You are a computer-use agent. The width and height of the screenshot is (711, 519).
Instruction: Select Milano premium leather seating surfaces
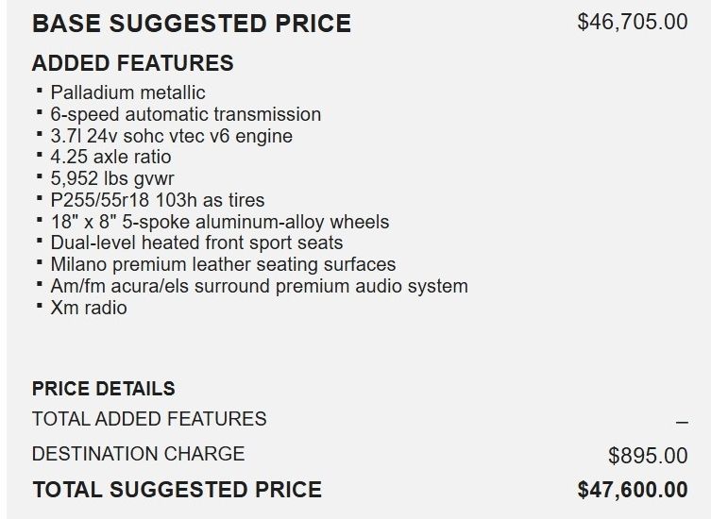coord(223,265)
